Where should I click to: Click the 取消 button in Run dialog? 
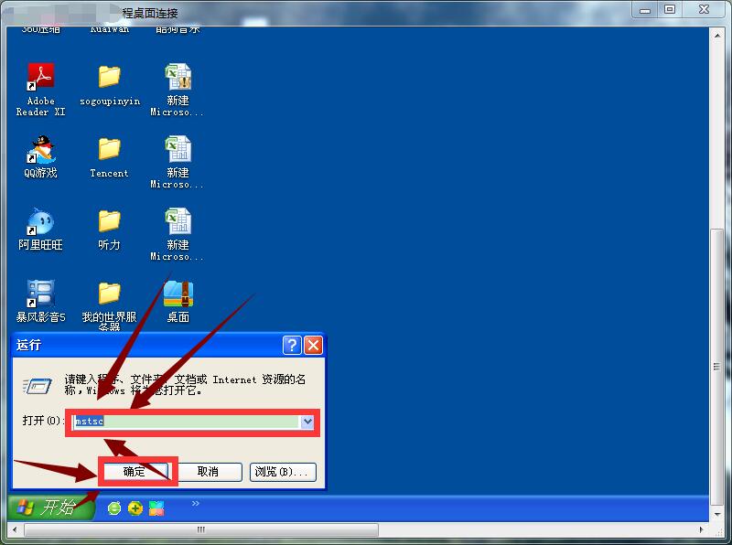209,472
